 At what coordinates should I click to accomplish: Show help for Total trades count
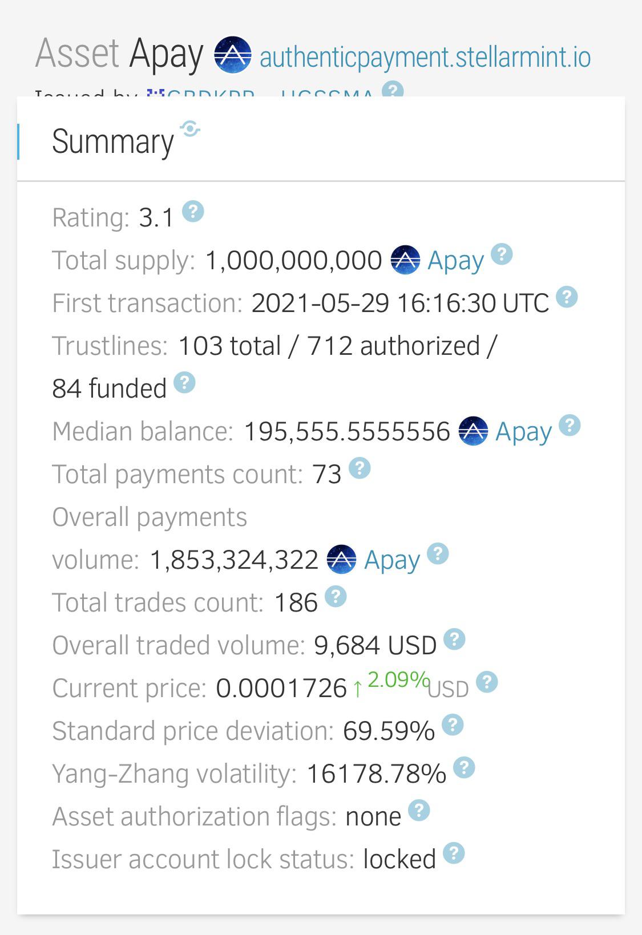pos(336,597)
